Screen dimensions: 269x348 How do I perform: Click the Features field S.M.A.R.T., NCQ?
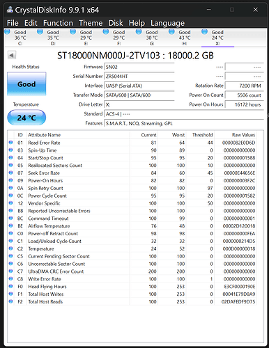click(184, 123)
